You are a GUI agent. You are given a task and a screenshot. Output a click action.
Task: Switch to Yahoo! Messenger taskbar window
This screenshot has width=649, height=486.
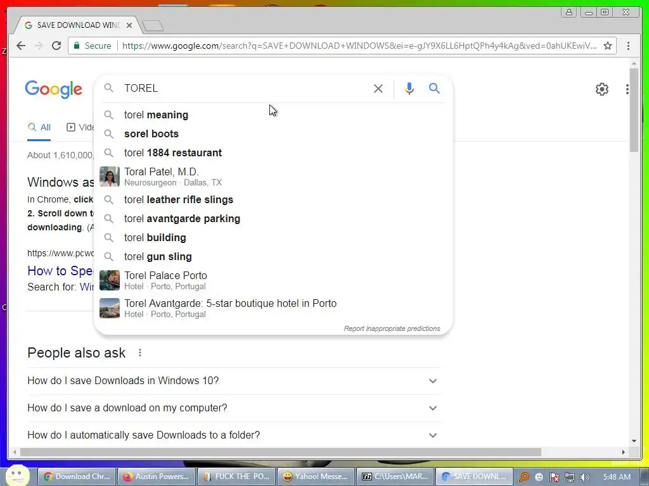[x=316, y=477]
